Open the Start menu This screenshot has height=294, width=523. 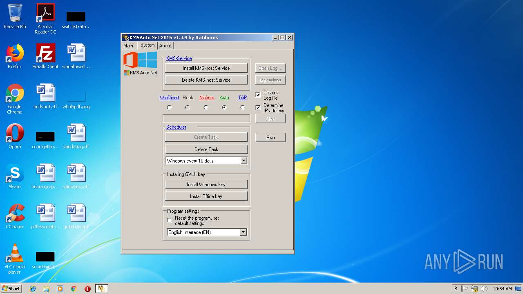(11, 289)
